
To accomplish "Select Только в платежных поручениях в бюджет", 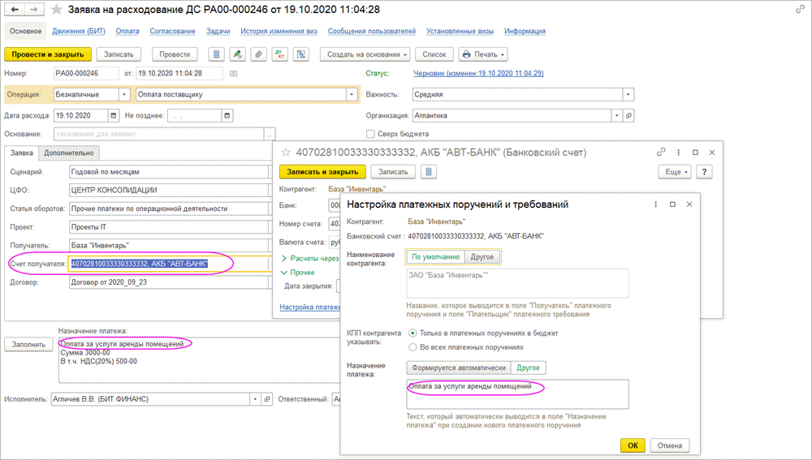I will pos(413,333).
